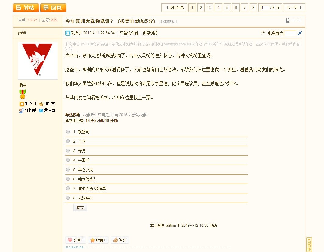Jump to page 8 of thread
Screen dimensions: 324x252
(253, 8)
